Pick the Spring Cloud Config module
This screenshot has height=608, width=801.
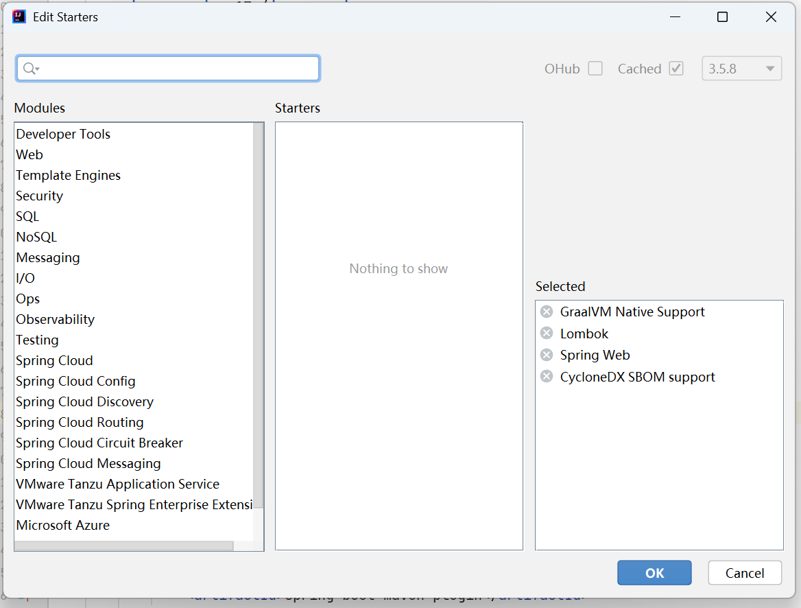point(134,381)
